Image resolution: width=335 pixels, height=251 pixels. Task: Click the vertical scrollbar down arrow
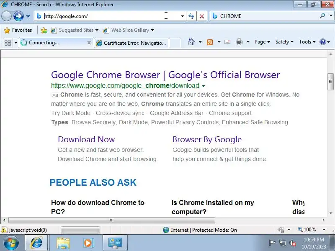331,213
